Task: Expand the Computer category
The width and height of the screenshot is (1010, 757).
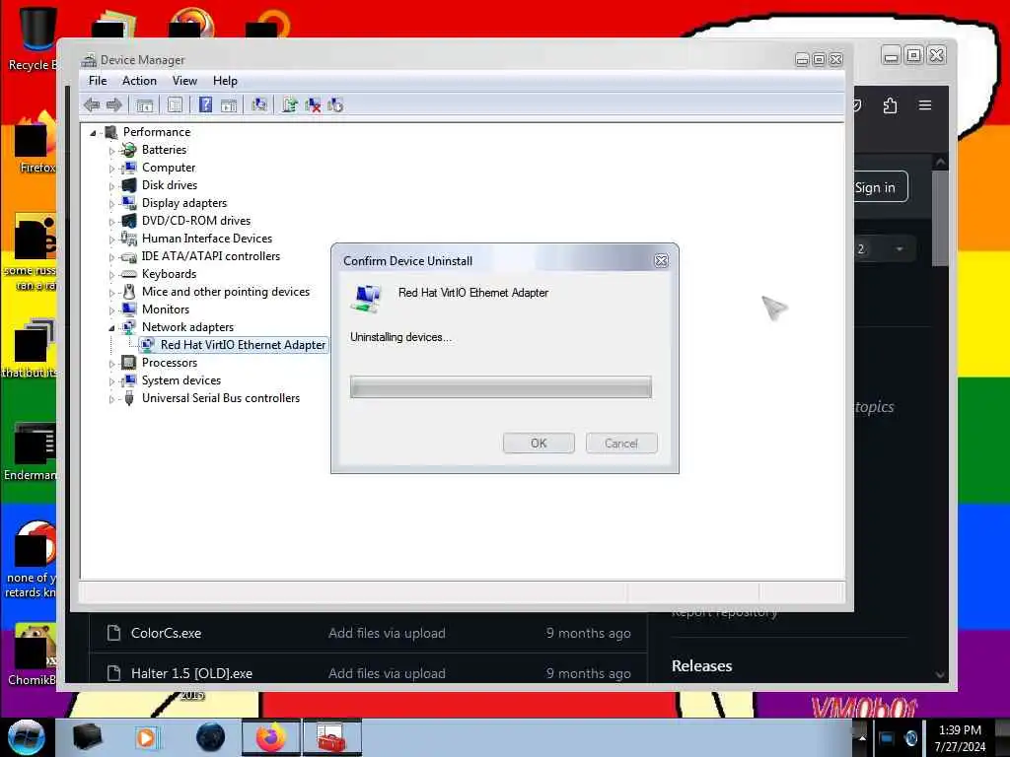Action: pyautogui.click(x=111, y=168)
